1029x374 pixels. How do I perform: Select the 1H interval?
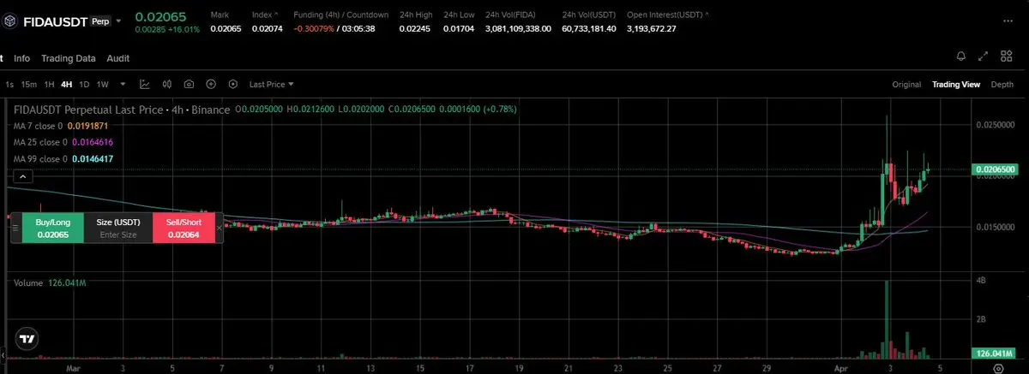50,84
